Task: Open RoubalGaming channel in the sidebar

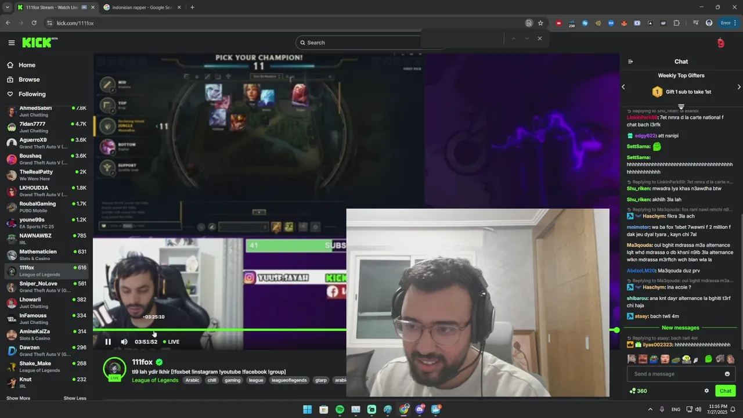Action: (46, 207)
